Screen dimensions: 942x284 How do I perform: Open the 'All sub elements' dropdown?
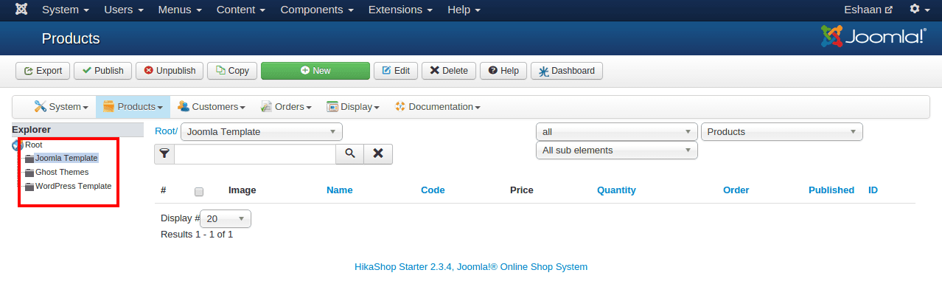pyautogui.click(x=616, y=150)
